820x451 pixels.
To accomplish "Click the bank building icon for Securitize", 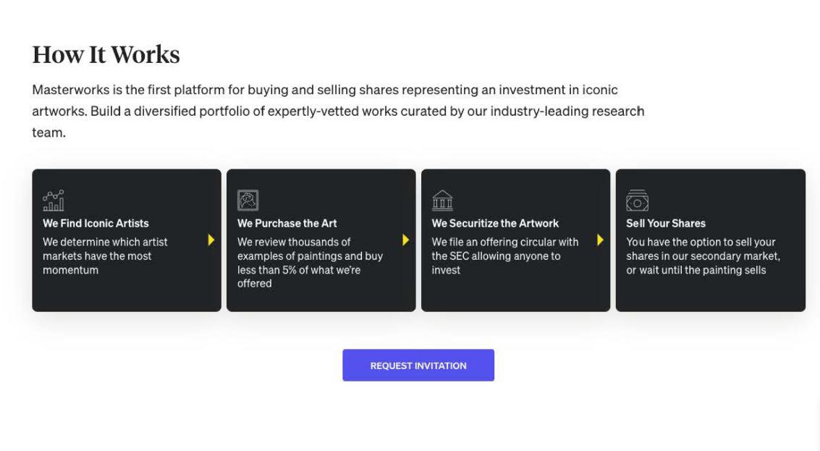I will (x=442, y=200).
